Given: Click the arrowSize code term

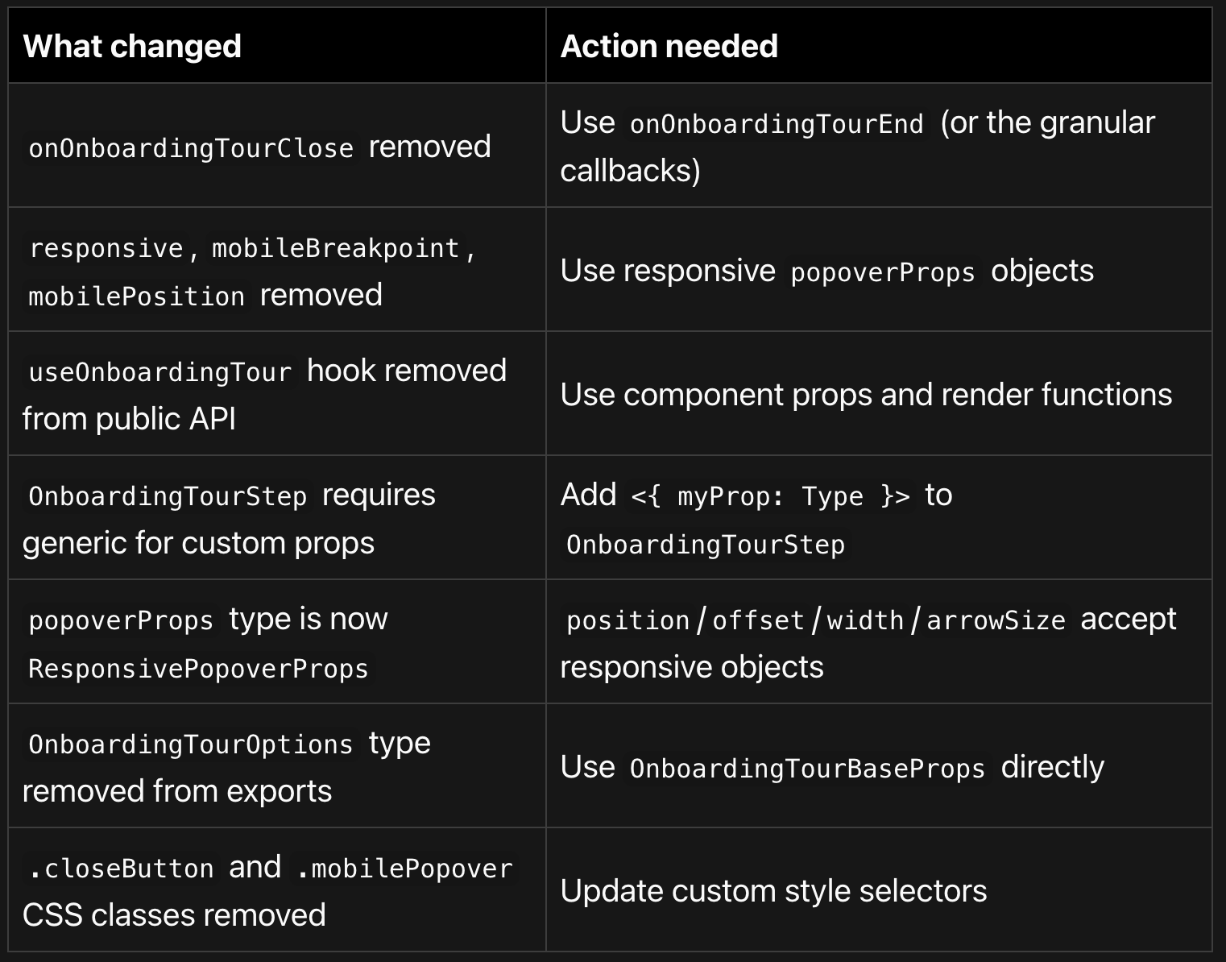Looking at the screenshot, I should click(x=996, y=620).
